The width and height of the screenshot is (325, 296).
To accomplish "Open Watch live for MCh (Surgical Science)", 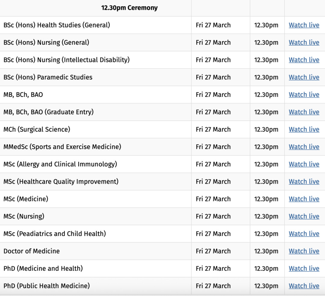I will pyautogui.click(x=304, y=129).
